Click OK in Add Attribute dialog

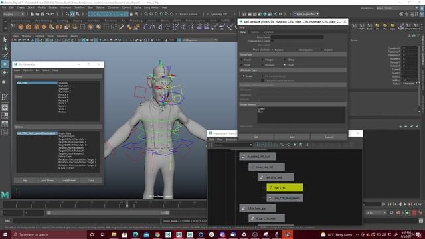pos(256,137)
